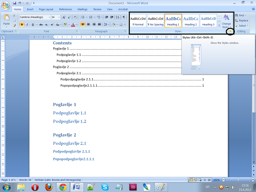Click the text highlight color button
This screenshot has width=256, height=192.
[x=65, y=25]
